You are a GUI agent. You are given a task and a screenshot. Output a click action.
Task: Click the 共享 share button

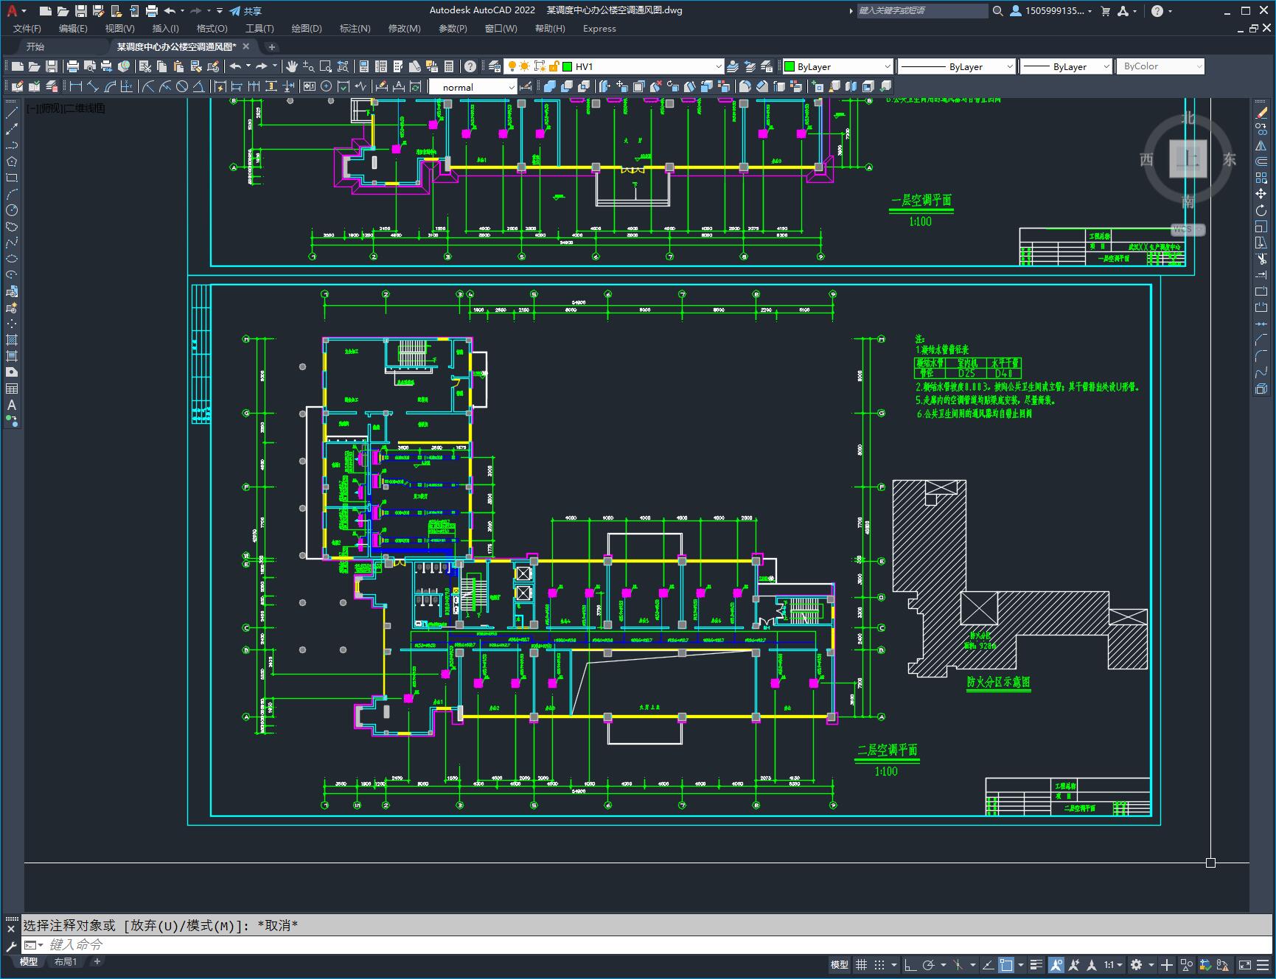[246, 11]
